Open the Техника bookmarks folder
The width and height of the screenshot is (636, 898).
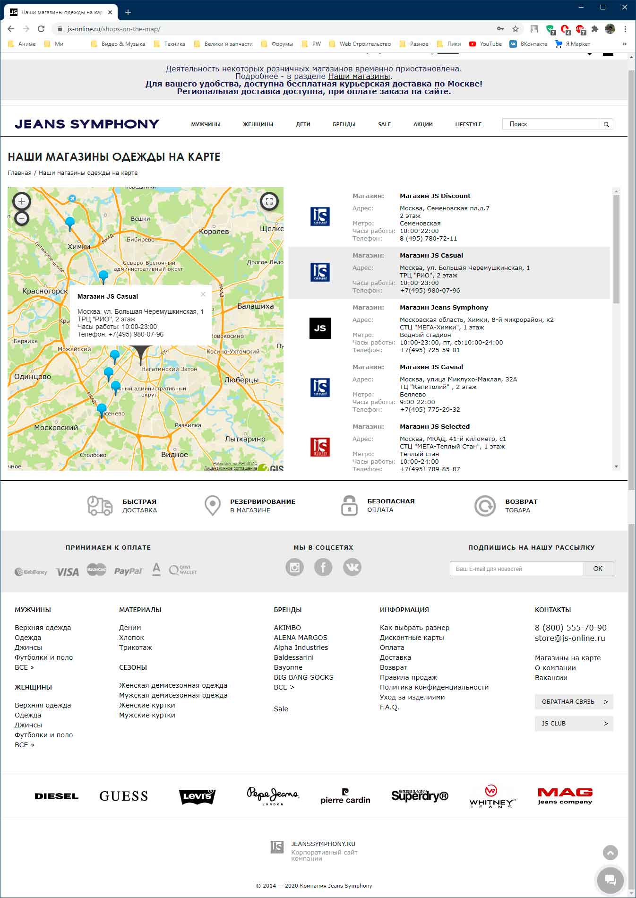coord(169,44)
